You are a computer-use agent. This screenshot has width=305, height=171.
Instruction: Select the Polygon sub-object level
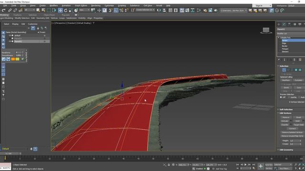(285, 49)
